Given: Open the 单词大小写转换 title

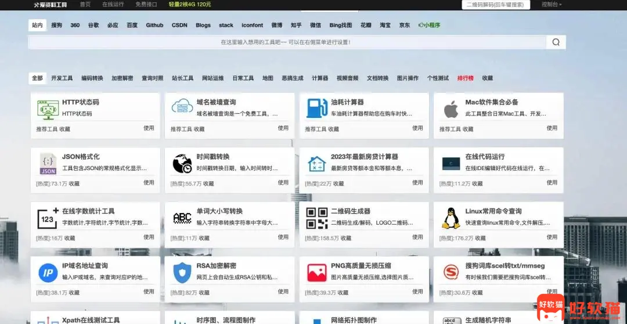Looking at the screenshot, I should (220, 211).
